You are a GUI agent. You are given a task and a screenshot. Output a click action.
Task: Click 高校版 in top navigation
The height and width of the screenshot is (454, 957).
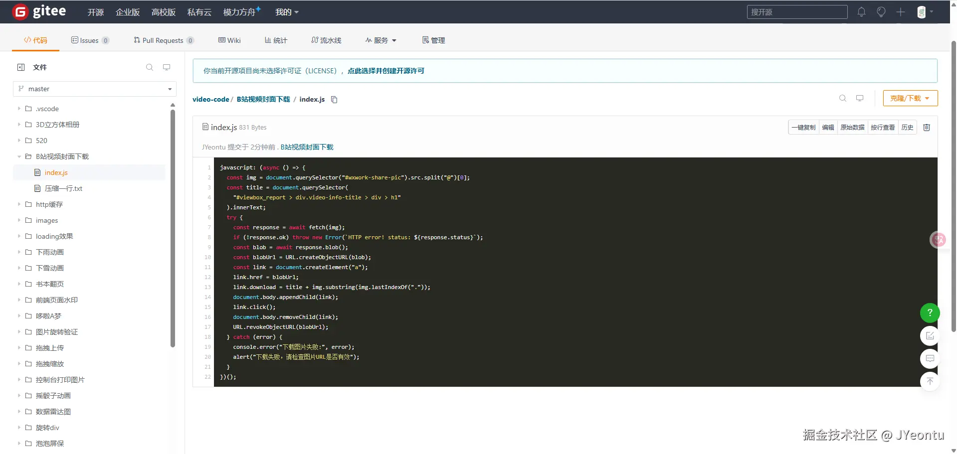[x=164, y=12]
